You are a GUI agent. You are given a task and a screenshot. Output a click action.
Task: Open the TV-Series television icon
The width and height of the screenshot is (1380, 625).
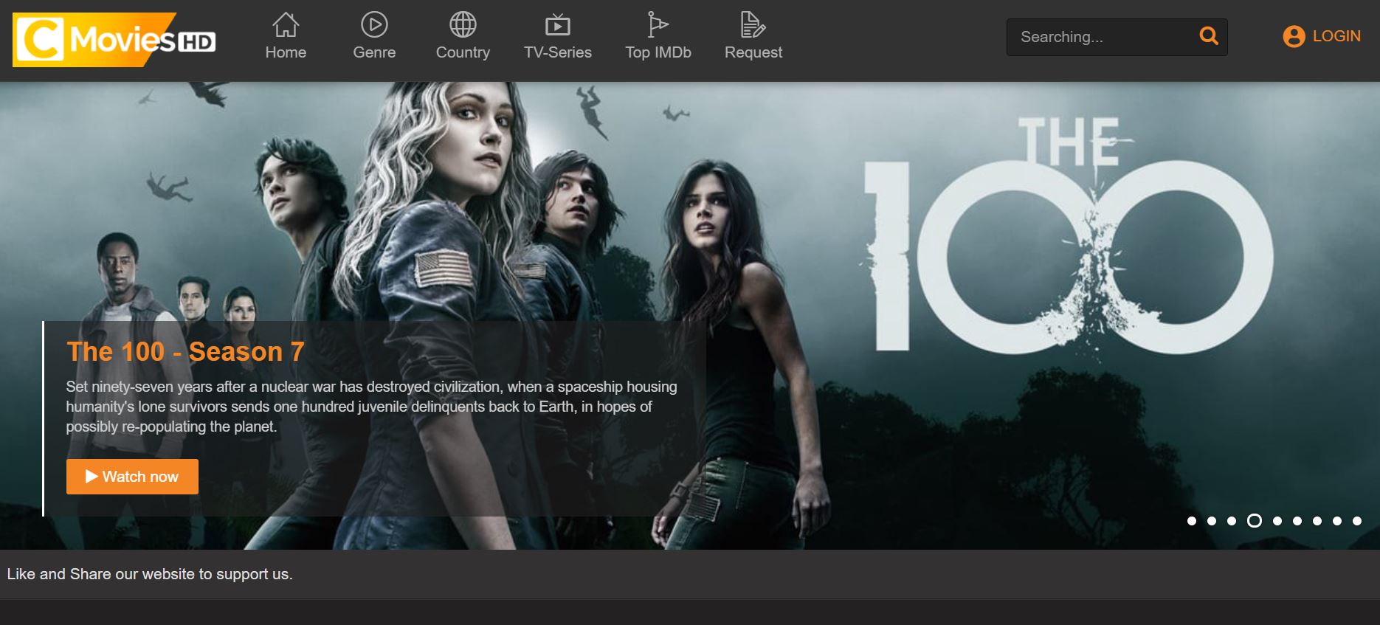558,25
